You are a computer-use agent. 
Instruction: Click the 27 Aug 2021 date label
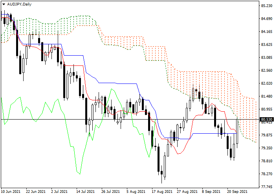click(187, 192)
